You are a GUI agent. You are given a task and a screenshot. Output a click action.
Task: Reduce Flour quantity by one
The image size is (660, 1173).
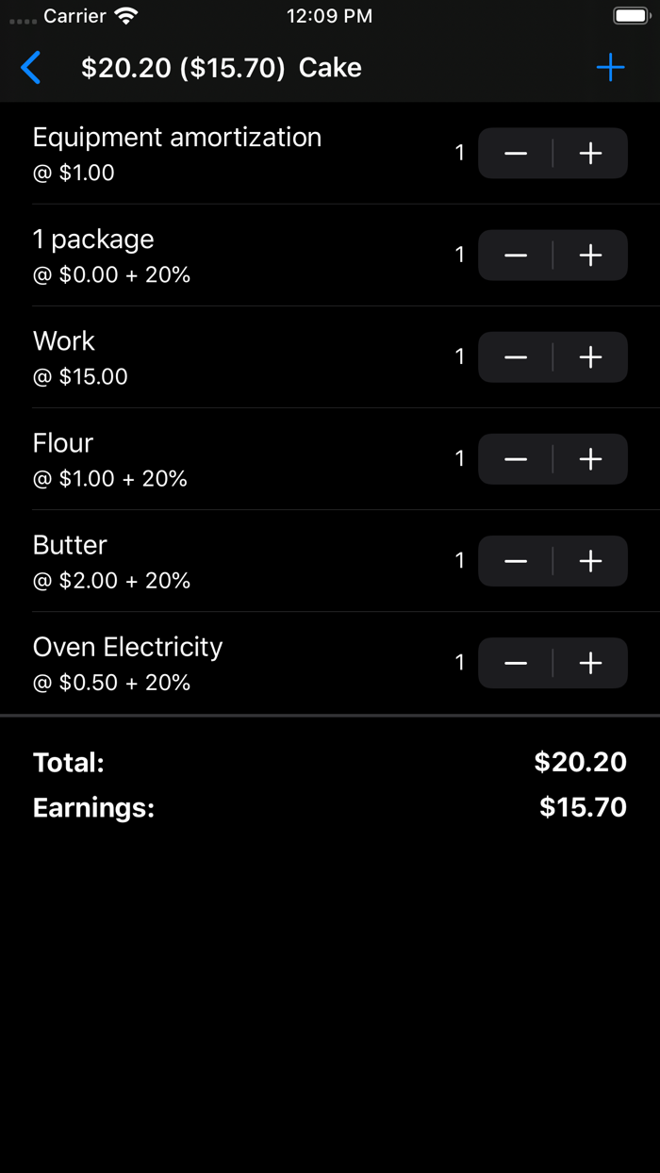click(x=516, y=458)
